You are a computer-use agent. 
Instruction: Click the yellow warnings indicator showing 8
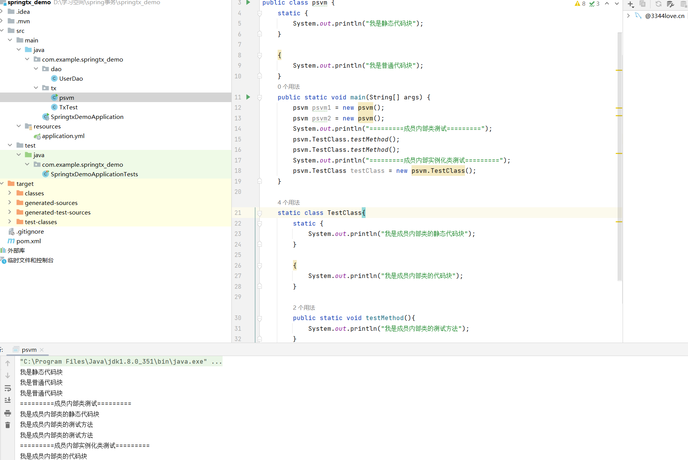(580, 4)
